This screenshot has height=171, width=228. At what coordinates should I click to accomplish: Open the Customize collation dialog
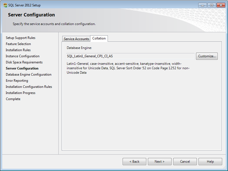[207, 56]
